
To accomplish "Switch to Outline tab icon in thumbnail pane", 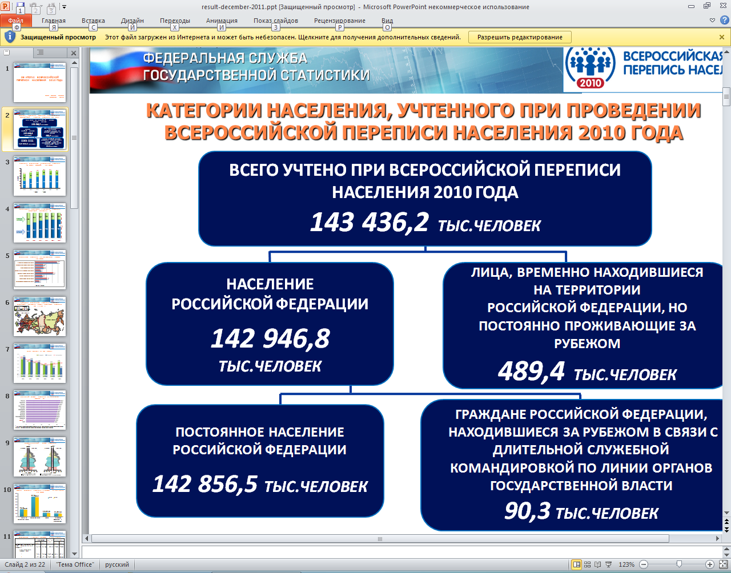I will click(x=41, y=53).
